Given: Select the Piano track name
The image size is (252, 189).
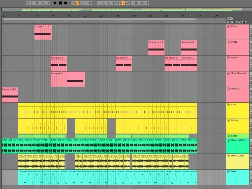Looking at the screenshot, I should [x=234, y=26].
